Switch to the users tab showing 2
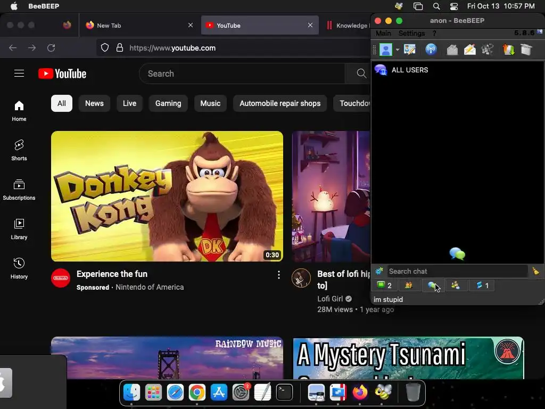Viewport: 545px width, 409px height. tap(384, 285)
